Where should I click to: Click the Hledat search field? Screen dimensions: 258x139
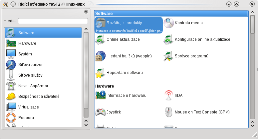pyautogui.click(x=53, y=21)
